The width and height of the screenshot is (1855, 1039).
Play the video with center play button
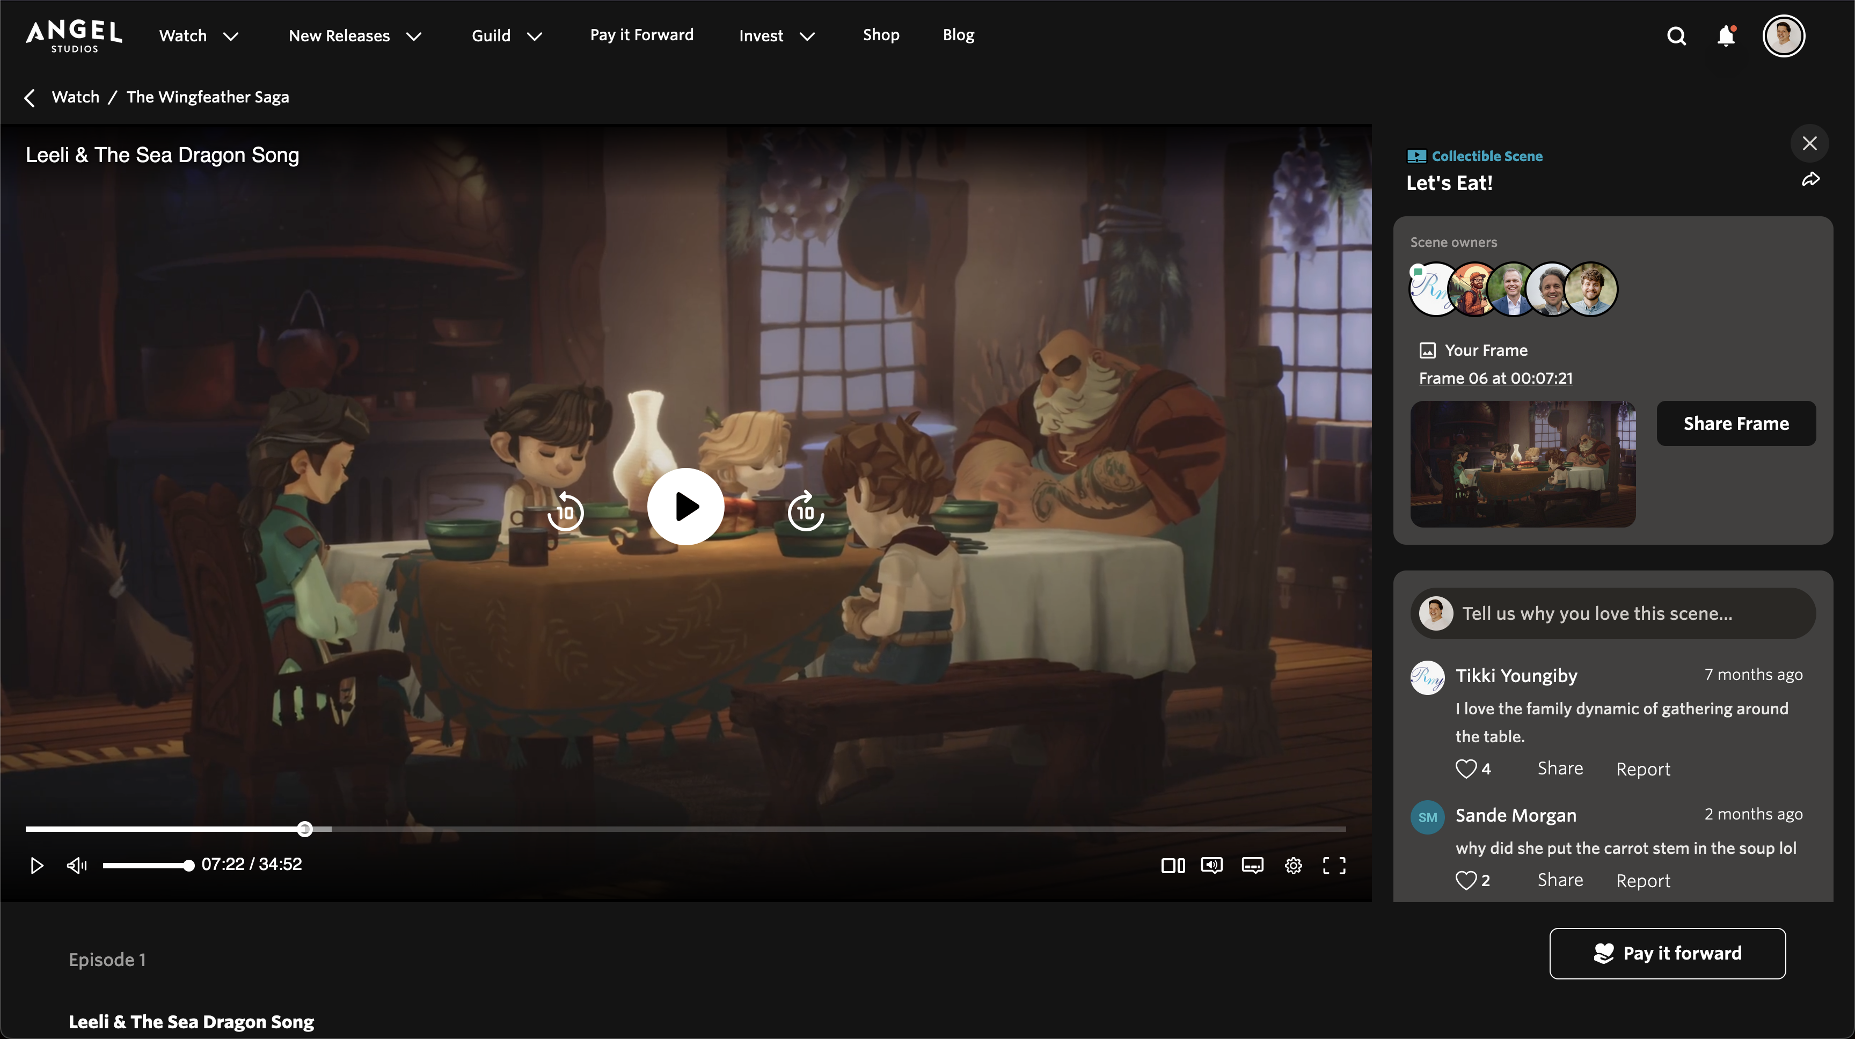[685, 507]
